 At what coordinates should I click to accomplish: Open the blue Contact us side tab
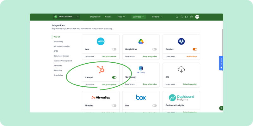coord(221,63)
